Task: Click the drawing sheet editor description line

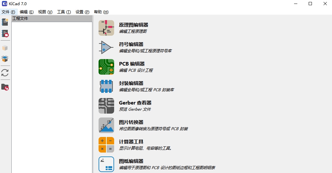Action: click(x=167, y=168)
